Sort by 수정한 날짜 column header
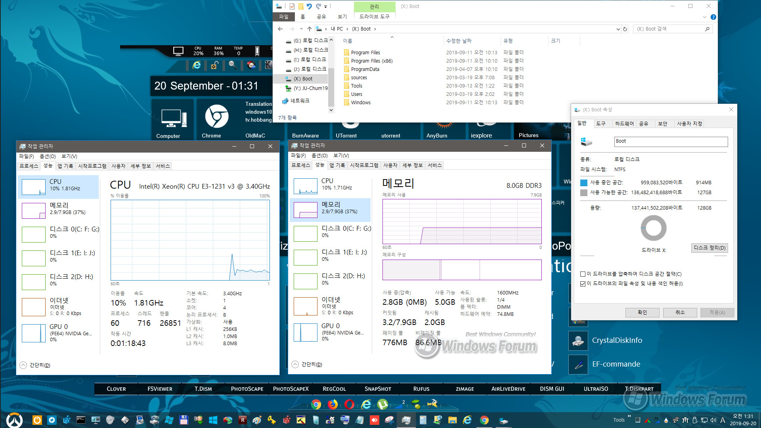 pyautogui.click(x=459, y=41)
